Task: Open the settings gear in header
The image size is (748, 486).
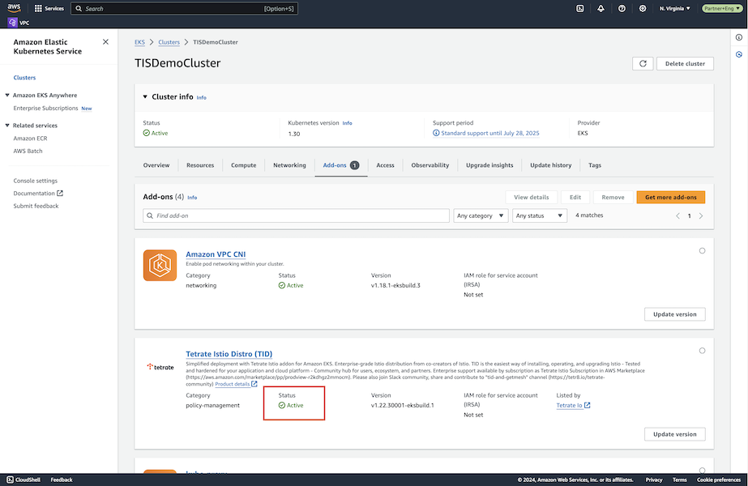Action: coord(643,9)
